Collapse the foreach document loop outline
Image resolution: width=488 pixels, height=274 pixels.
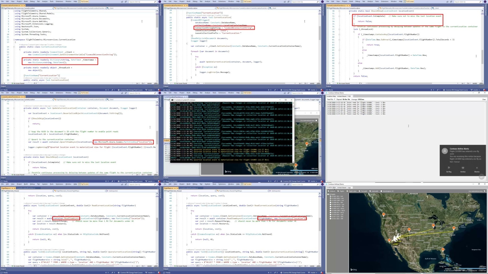176,51
